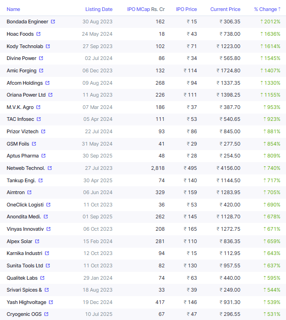Click listing date 30 Sep 2025

[x=97, y=156]
